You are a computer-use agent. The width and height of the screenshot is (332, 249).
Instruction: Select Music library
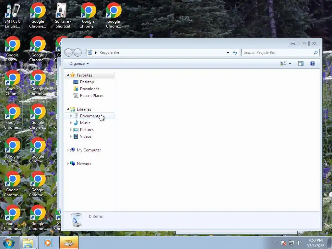coord(85,123)
